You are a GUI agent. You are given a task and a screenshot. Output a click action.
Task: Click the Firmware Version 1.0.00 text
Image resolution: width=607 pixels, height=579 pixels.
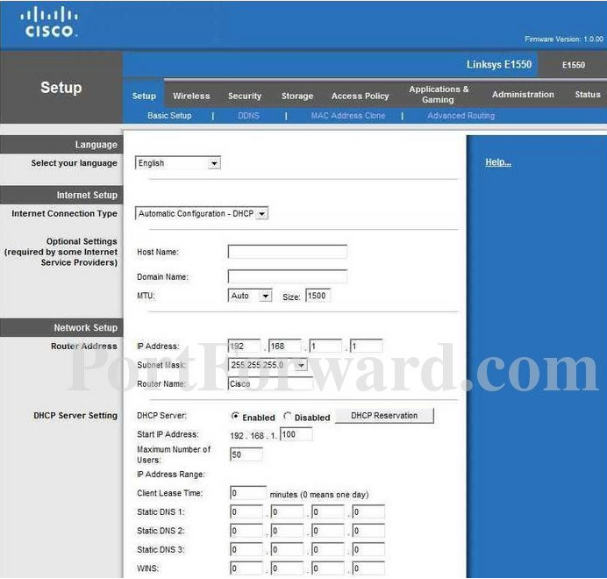coord(564,39)
